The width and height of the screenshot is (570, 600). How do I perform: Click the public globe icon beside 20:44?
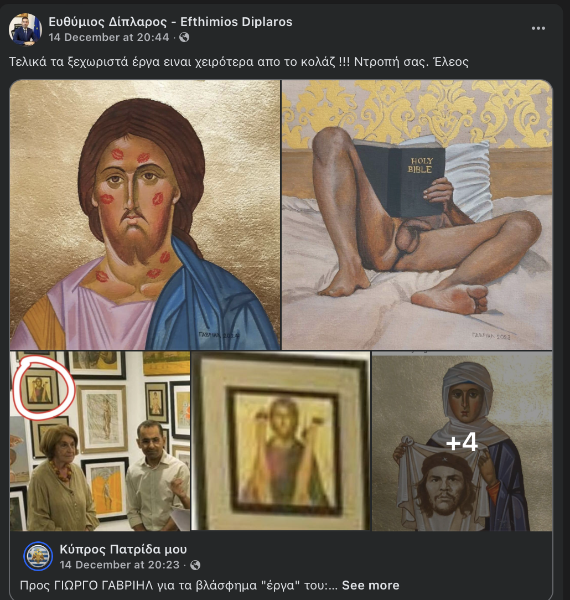tap(184, 38)
